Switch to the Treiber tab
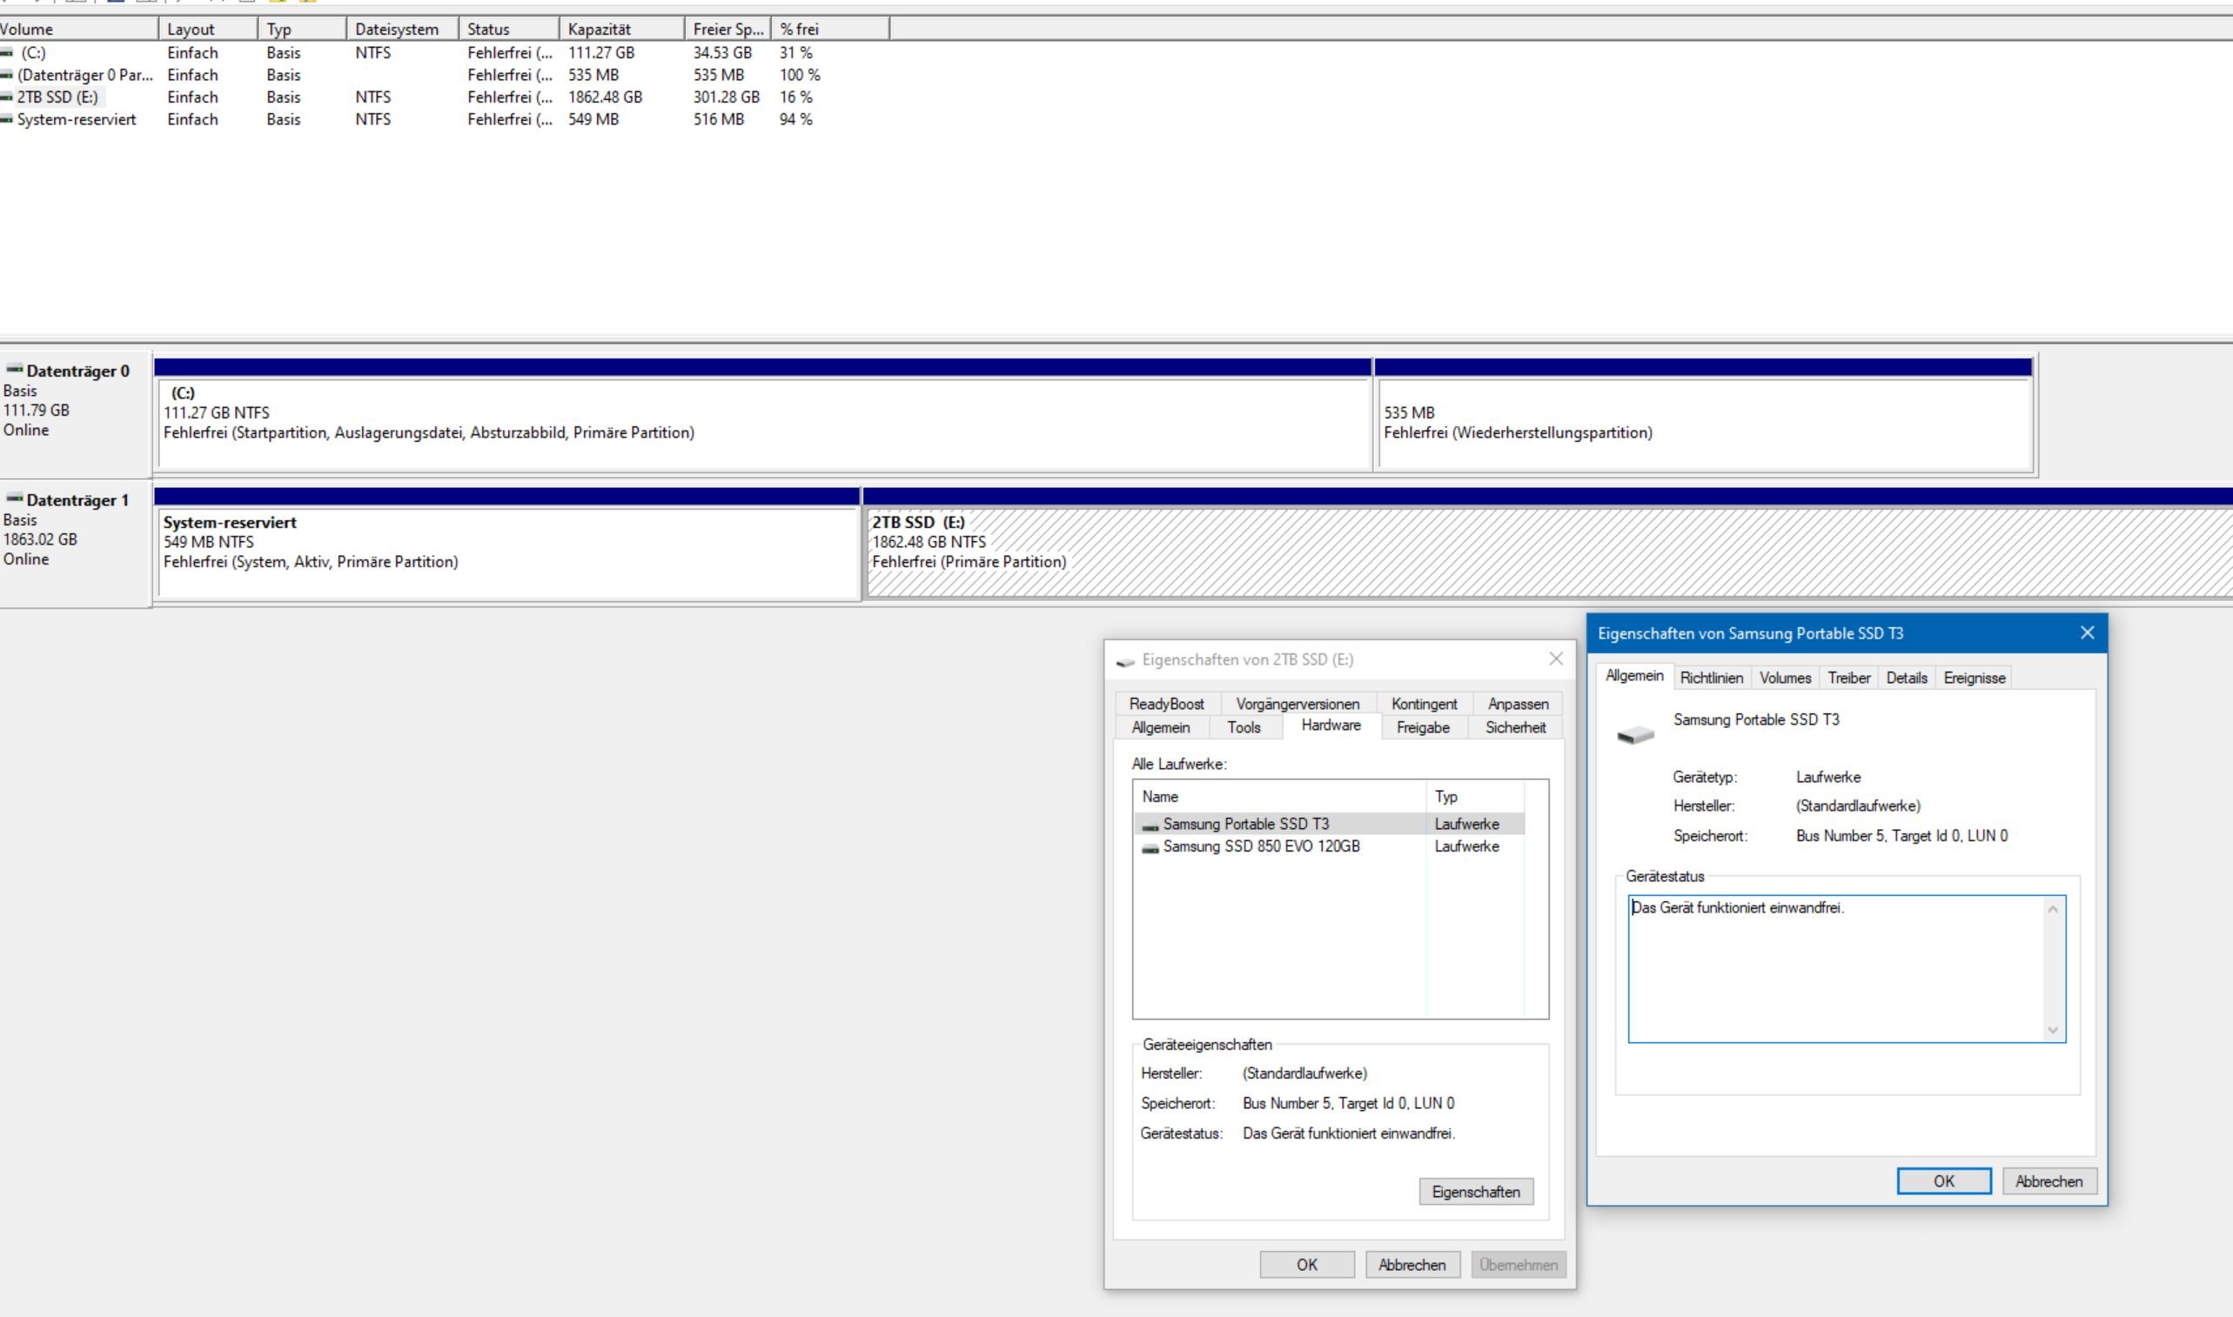The width and height of the screenshot is (2233, 1317). point(1848,678)
